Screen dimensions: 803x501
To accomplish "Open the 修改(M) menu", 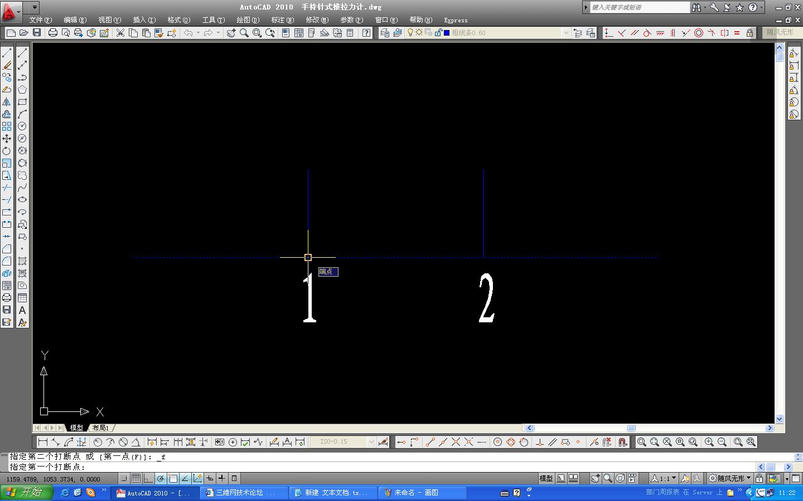I will 317,20.
